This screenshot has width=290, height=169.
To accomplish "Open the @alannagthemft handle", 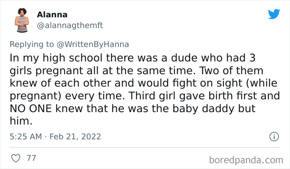I will coord(70,25).
